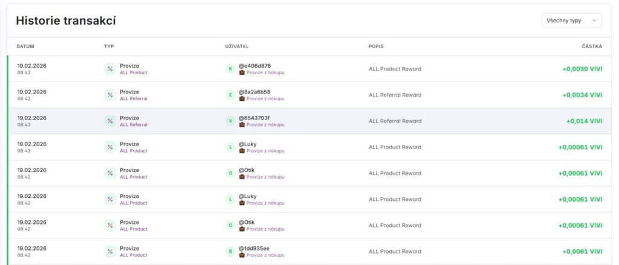Image resolution: width=619 pixels, height=265 pixels.
Task: Click the Historie transakcí heading
Action: tap(66, 21)
